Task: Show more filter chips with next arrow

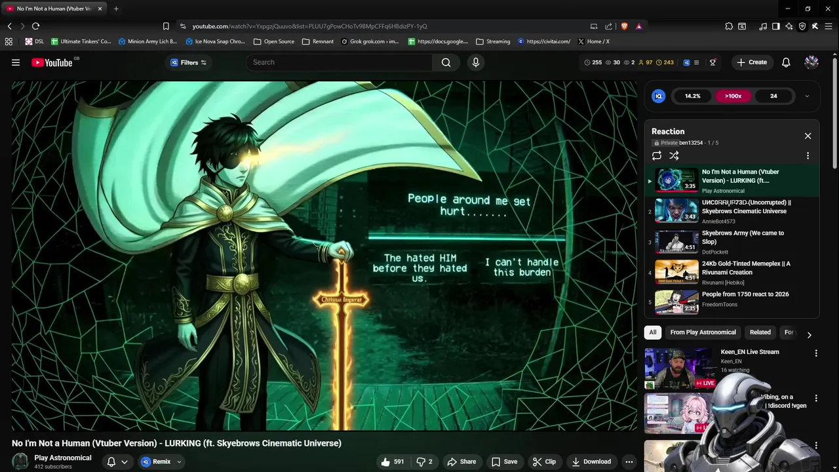Action: 809,334
